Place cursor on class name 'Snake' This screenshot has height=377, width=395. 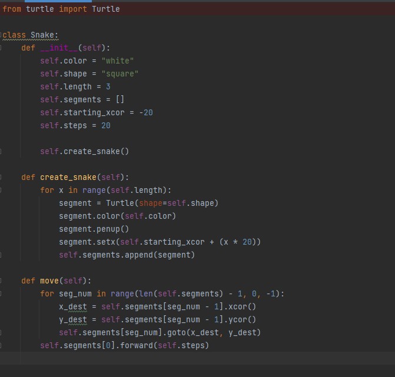[x=42, y=35]
